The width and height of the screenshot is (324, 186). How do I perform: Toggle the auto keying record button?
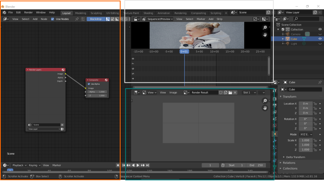(x=118, y=165)
